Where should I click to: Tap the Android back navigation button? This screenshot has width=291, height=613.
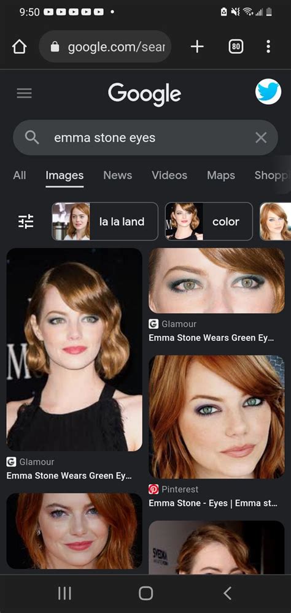point(227,593)
